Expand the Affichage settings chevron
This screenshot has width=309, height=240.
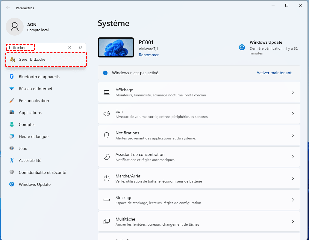(293, 92)
